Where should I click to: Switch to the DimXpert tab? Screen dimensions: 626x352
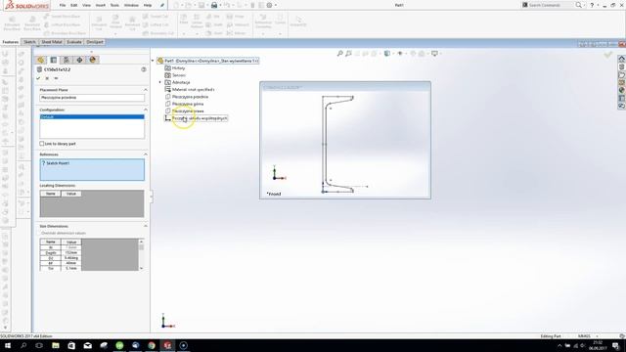click(x=95, y=42)
